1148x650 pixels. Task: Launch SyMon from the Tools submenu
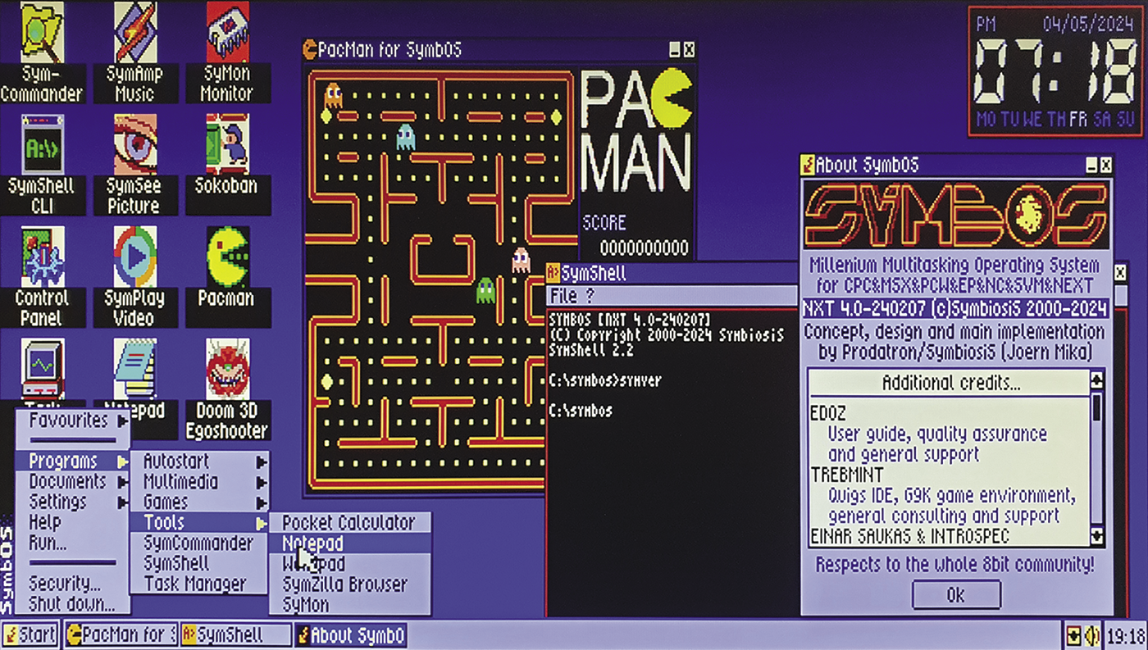click(349, 605)
